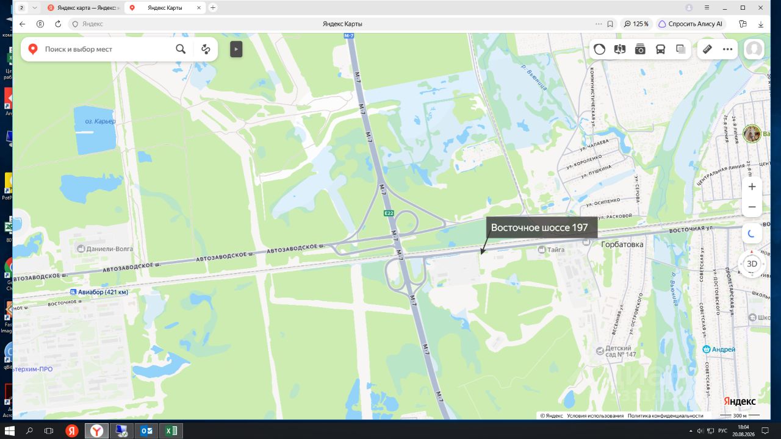This screenshot has height=439, width=781.
Task: Zoom in with the map plus button
Action: click(752, 187)
